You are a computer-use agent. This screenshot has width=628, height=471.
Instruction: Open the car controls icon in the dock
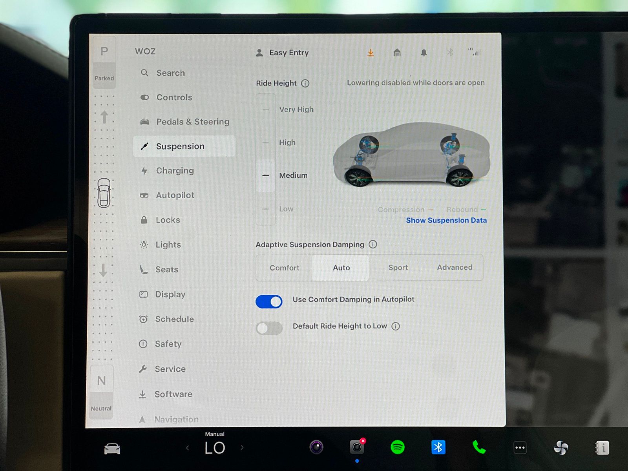point(112,448)
